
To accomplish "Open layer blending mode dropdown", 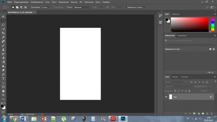I will click(179, 86).
